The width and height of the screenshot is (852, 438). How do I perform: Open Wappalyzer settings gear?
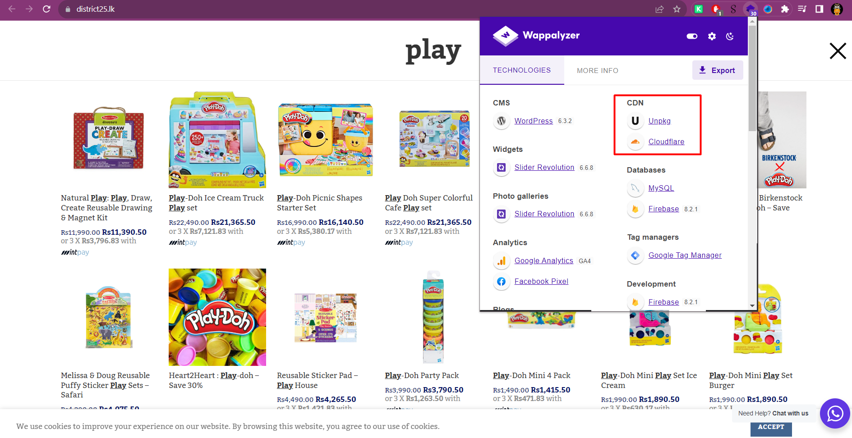point(712,36)
